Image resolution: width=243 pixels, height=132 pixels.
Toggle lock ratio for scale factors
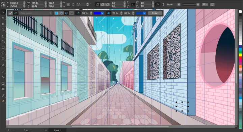coord(68,4)
